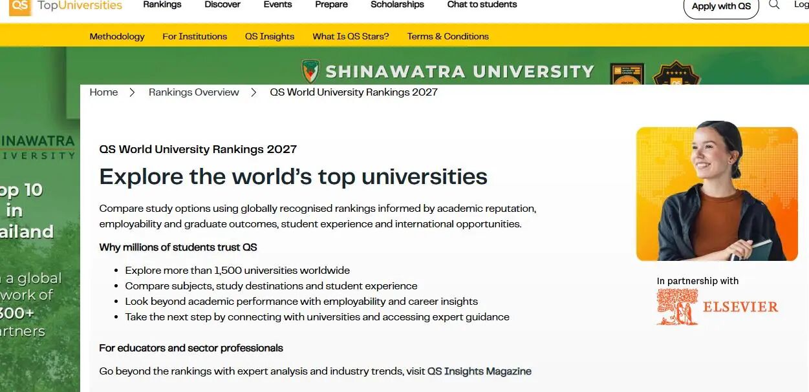Go to Rankings Overview breadcrumb
The height and width of the screenshot is (392, 809).
tap(194, 92)
